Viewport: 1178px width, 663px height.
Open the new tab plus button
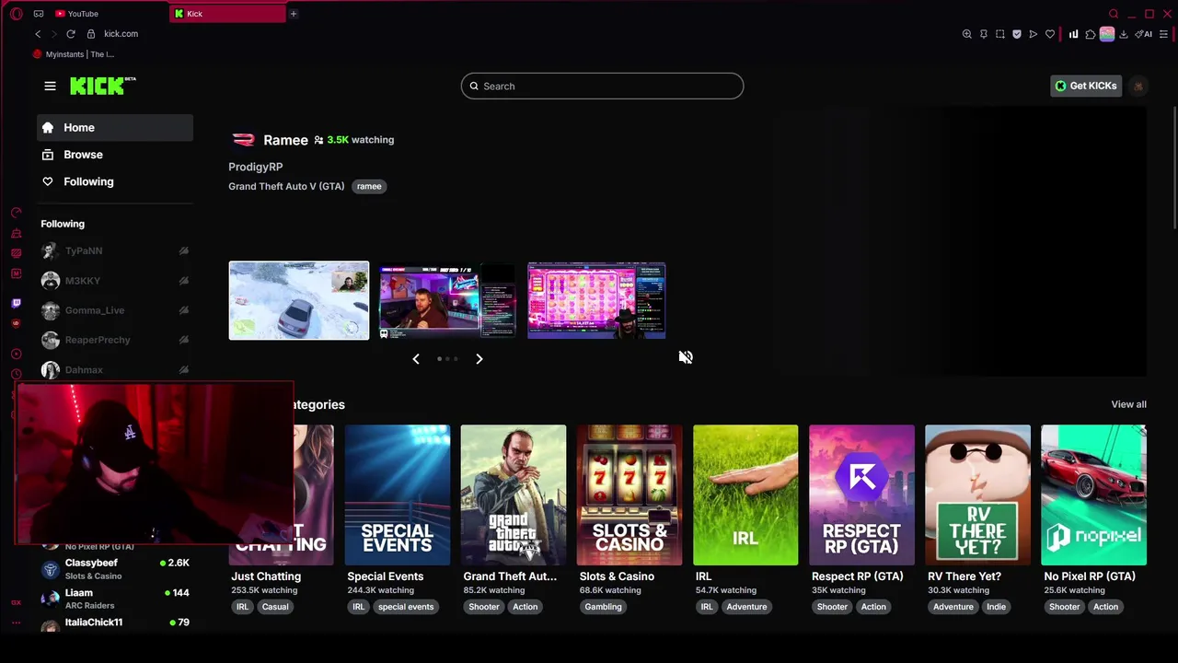(x=293, y=14)
